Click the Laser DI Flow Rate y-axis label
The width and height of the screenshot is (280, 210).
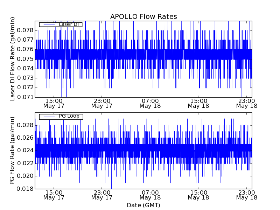tap(13, 59)
